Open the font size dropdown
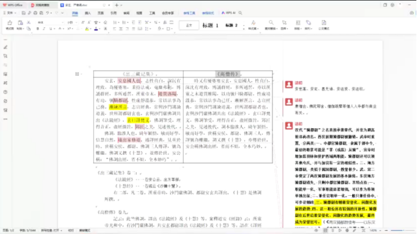 coord(76,22)
